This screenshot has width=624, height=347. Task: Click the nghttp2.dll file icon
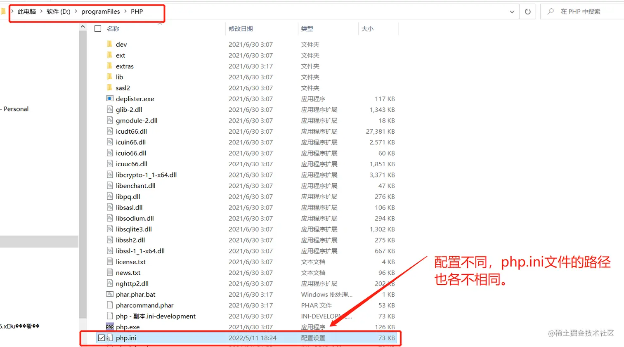pos(110,283)
